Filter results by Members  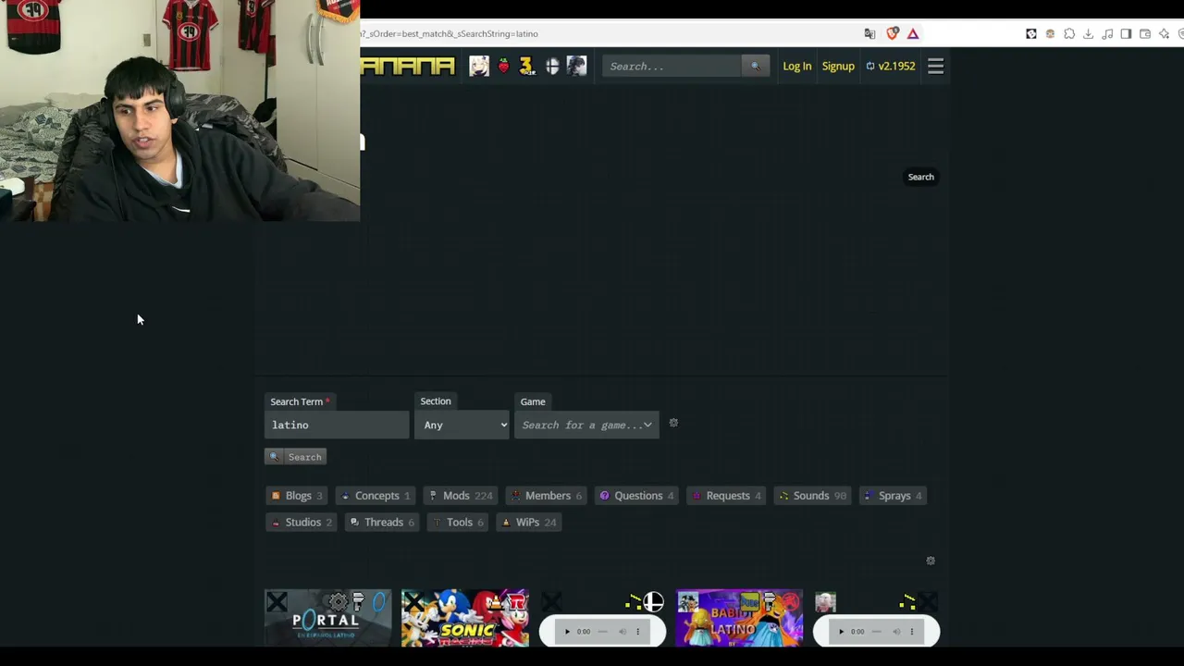pos(547,496)
